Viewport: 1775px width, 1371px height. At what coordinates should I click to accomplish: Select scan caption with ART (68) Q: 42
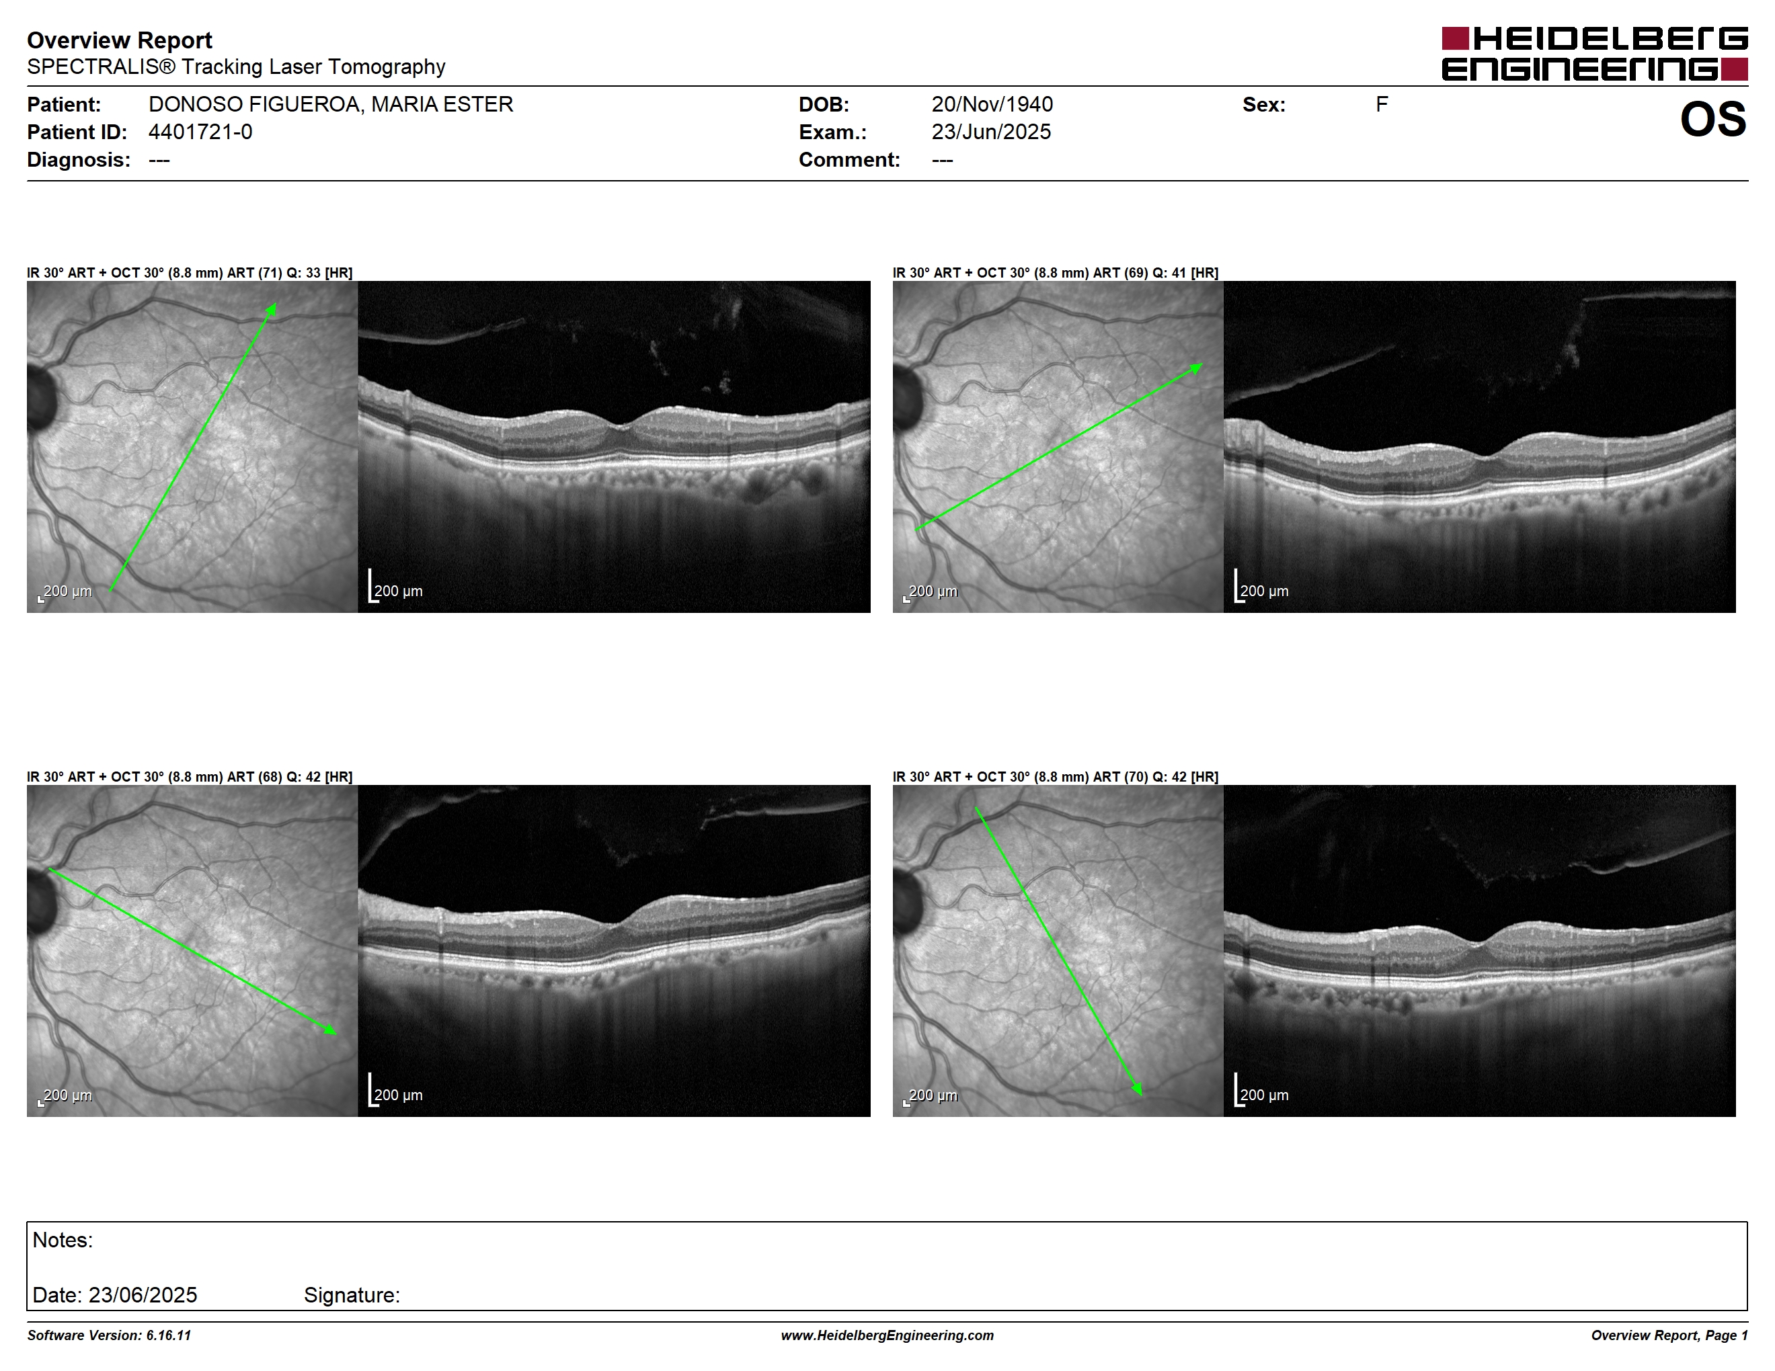[190, 776]
